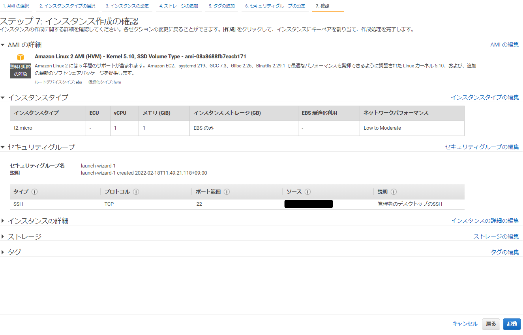Screen dimensions: 523x335
Task: Go to step 1. AMI の選択 tab
Action: coord(16,6)
